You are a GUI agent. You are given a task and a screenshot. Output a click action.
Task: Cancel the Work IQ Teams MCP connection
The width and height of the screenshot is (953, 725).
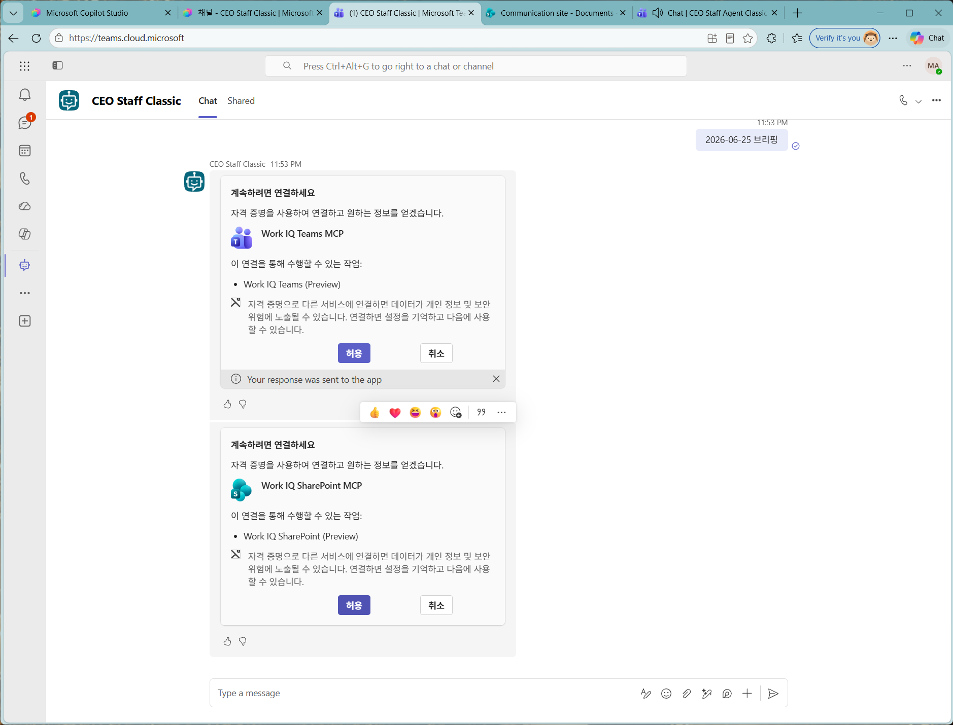[x=436, y=353]
